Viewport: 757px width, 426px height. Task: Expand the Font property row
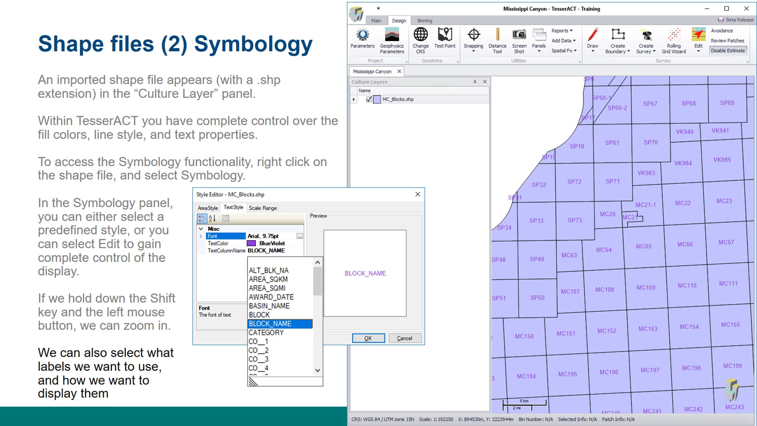pos(201,236)
